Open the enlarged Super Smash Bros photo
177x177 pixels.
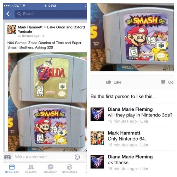pos(132,37)
